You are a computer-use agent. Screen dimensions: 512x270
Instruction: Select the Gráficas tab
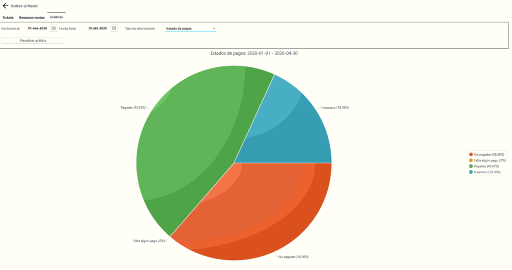(56, 17)
